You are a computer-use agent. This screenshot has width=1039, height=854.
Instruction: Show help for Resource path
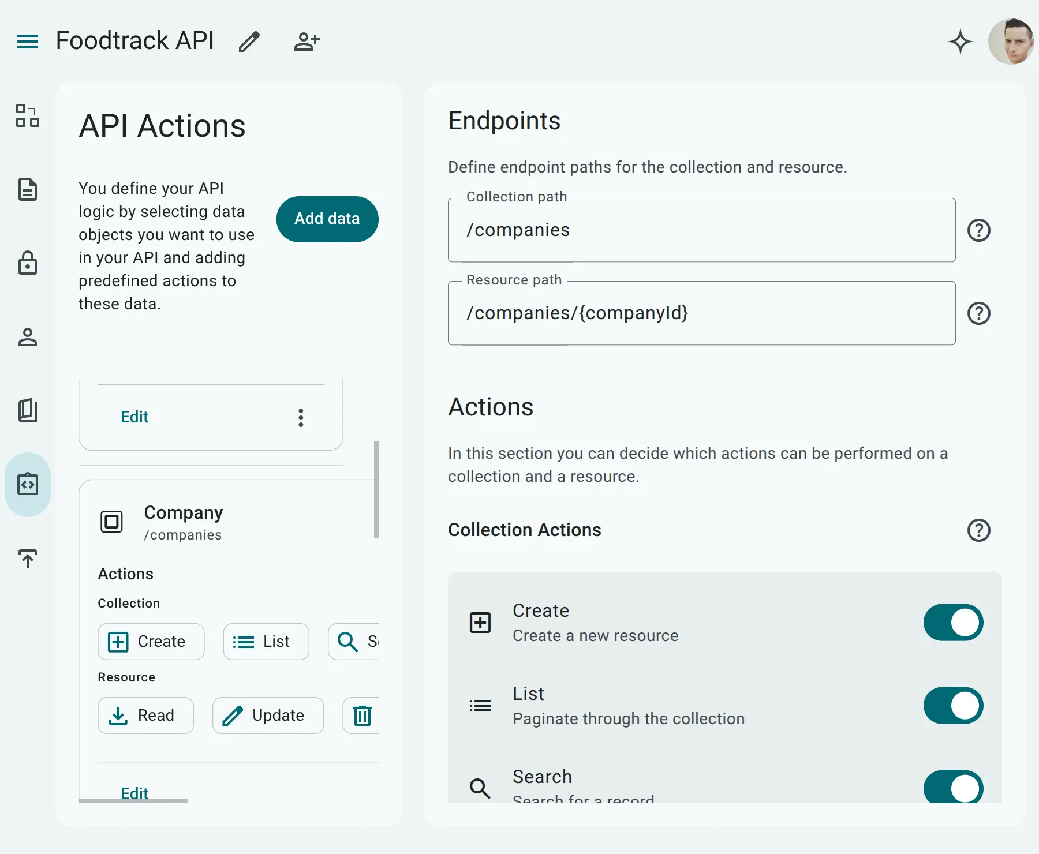coord(978,313)
